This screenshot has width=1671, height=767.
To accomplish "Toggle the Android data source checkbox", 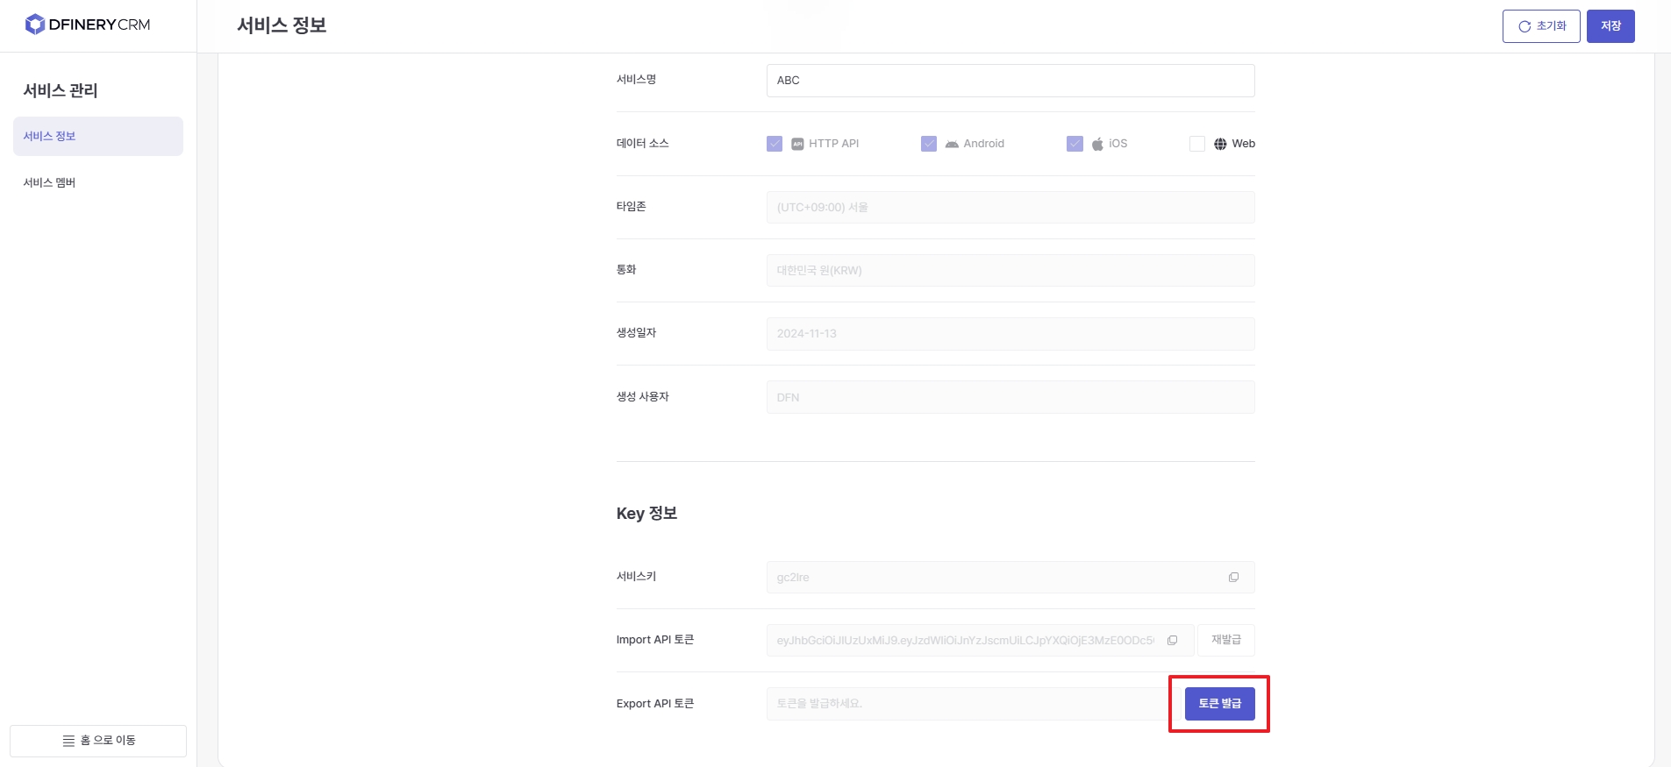I will [929, 144].
